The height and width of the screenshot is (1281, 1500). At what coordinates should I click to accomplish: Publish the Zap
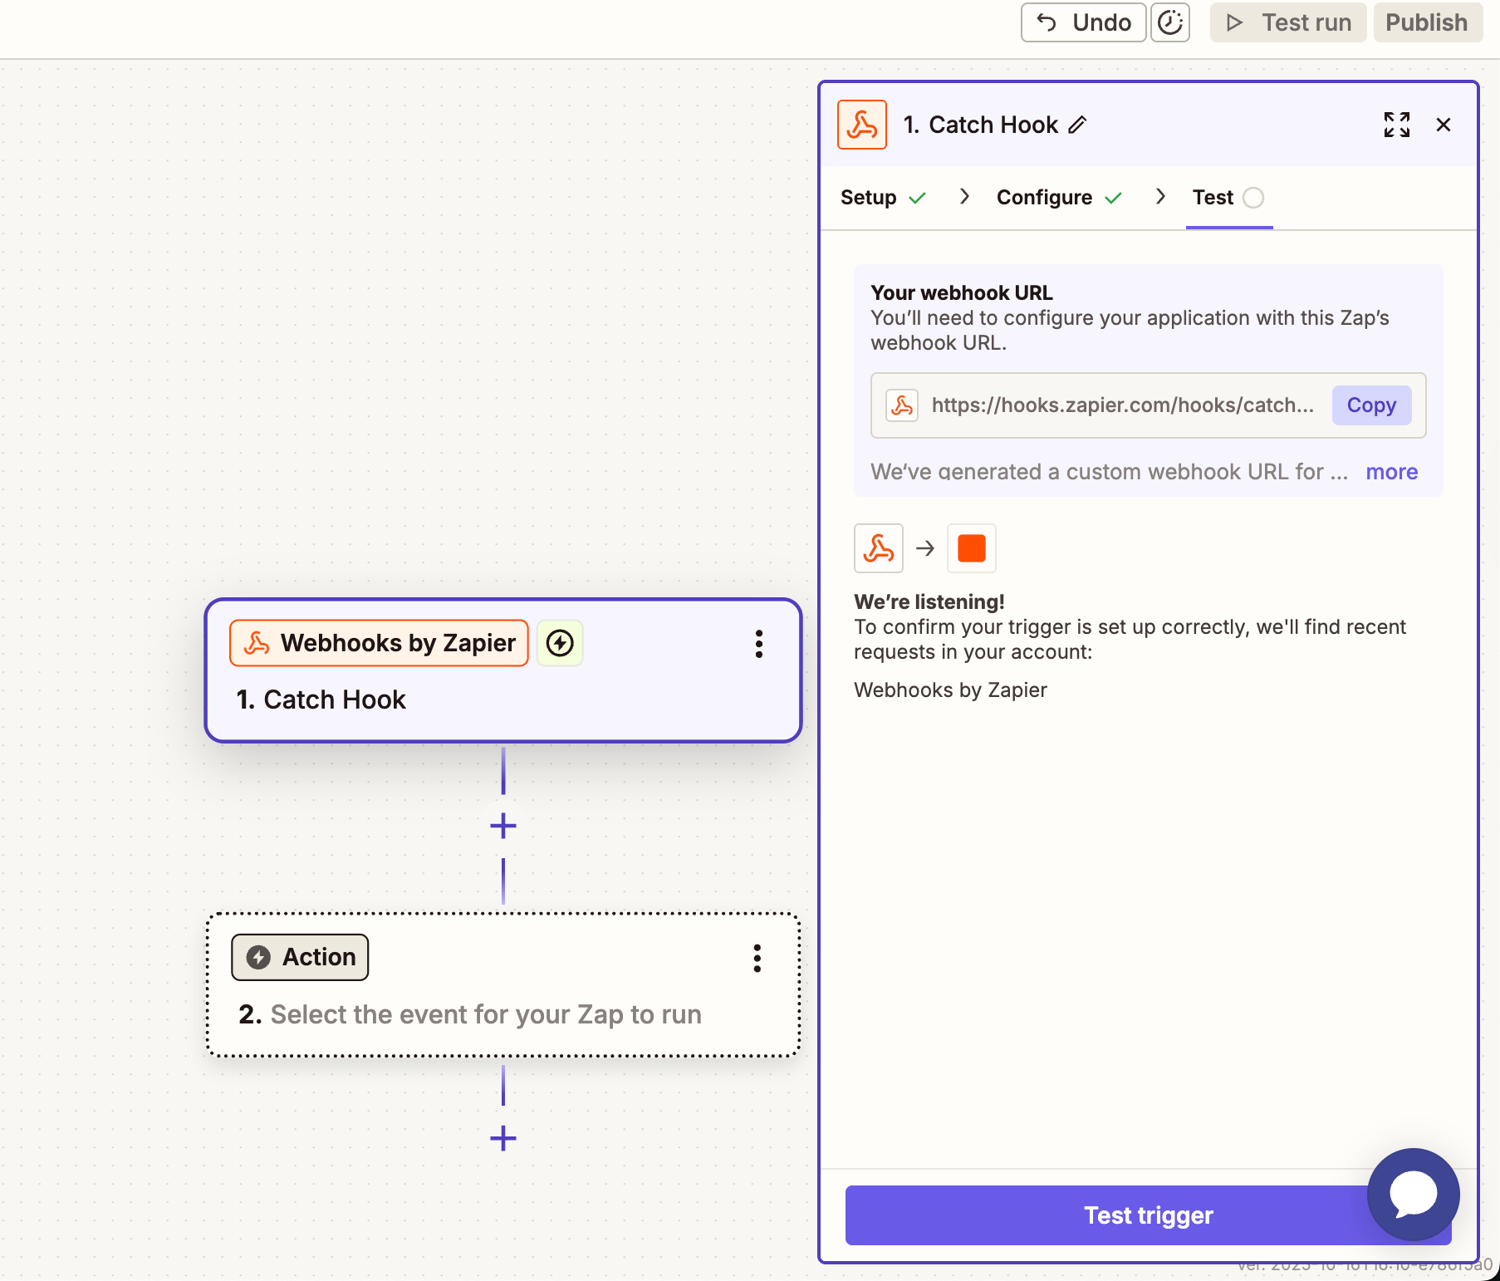pos(1427,22)
